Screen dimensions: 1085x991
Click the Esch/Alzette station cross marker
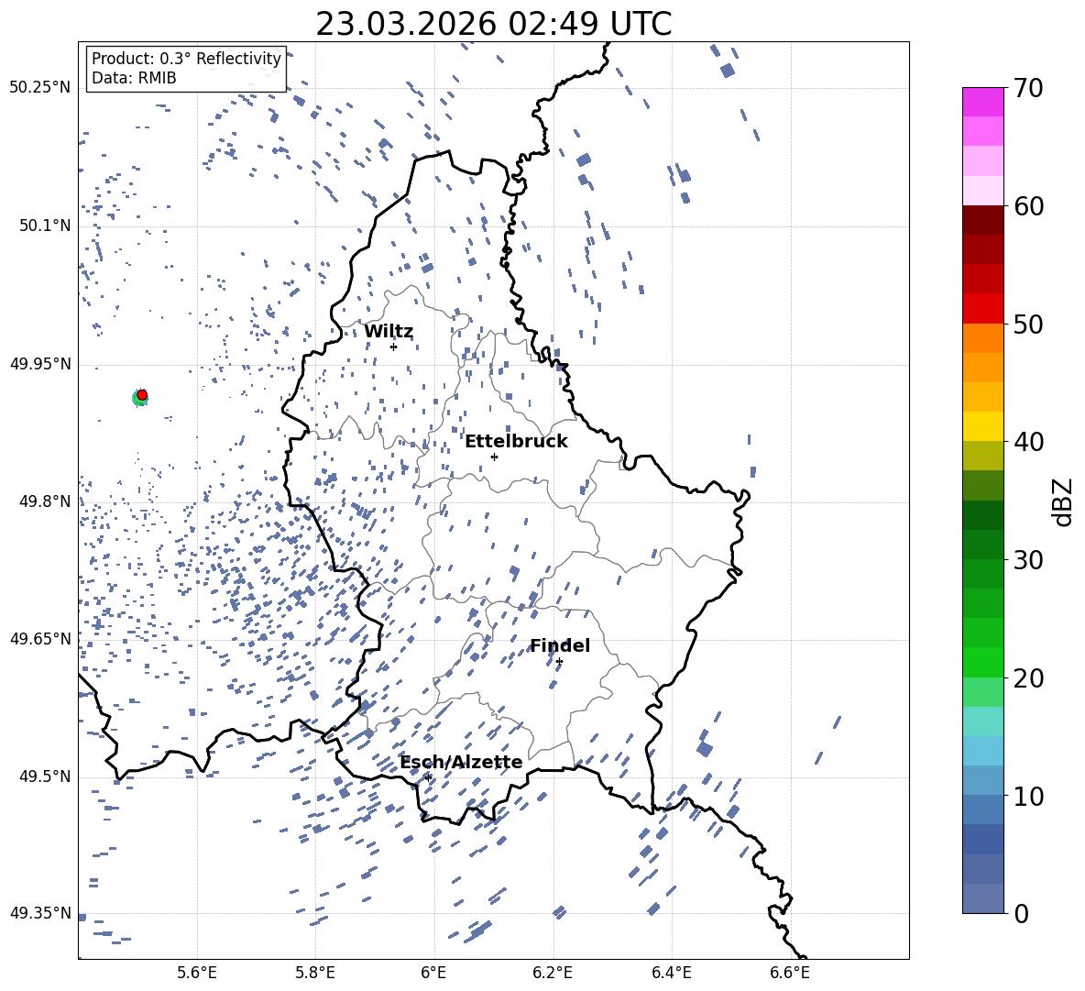[428, 777]
